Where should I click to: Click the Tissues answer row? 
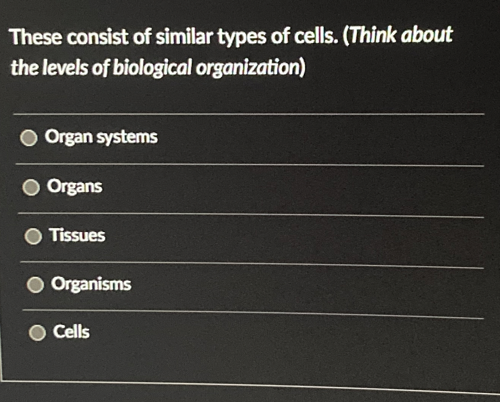point(152,236)
